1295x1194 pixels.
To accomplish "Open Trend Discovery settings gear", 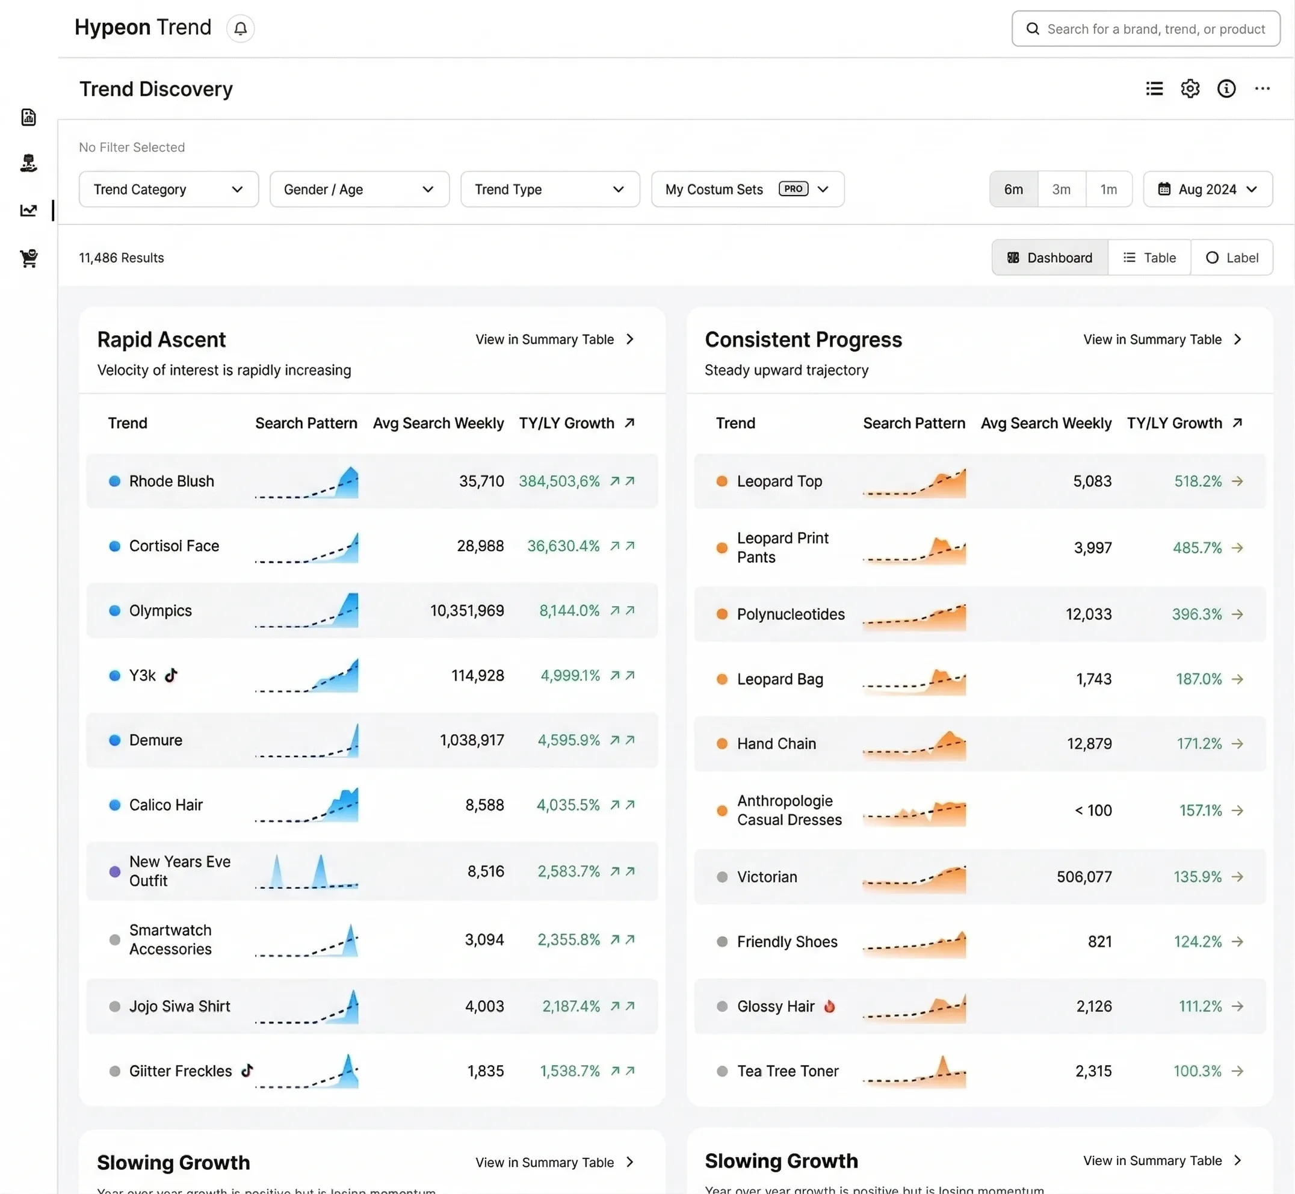I will point(1190,88).
